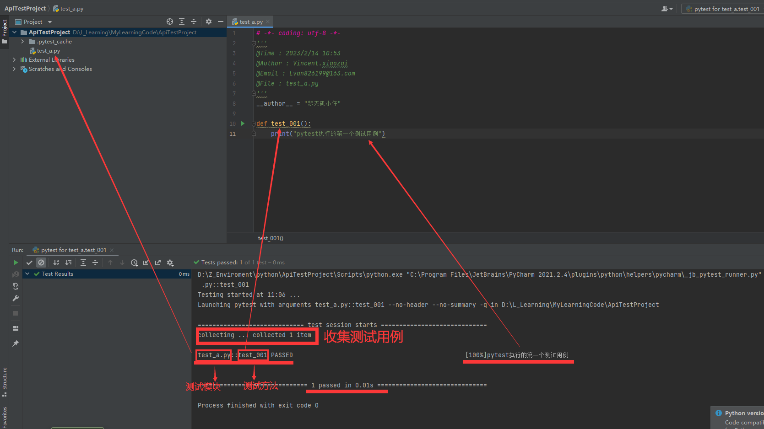764x429 pixels.
Task: Click Select Opened File locate icon in Project panel
Action: tap(170, 21)
